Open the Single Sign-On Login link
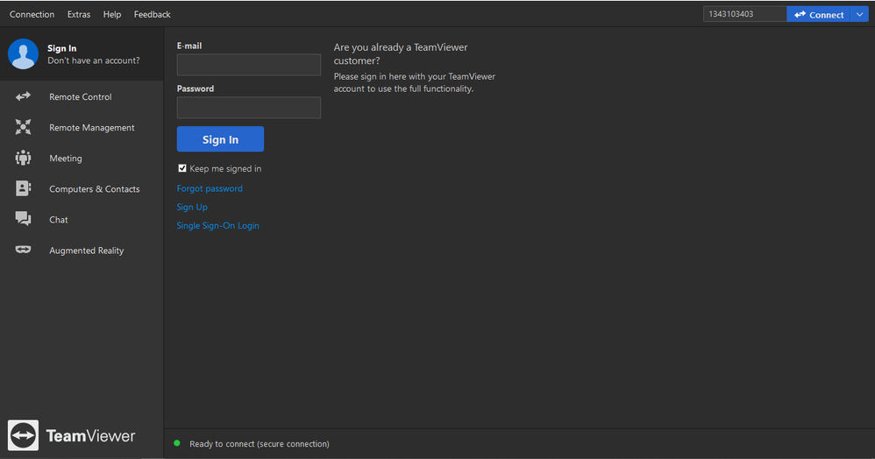Image resolution: width=875 pixels, height=459 pixels. [x=217, y=225]
